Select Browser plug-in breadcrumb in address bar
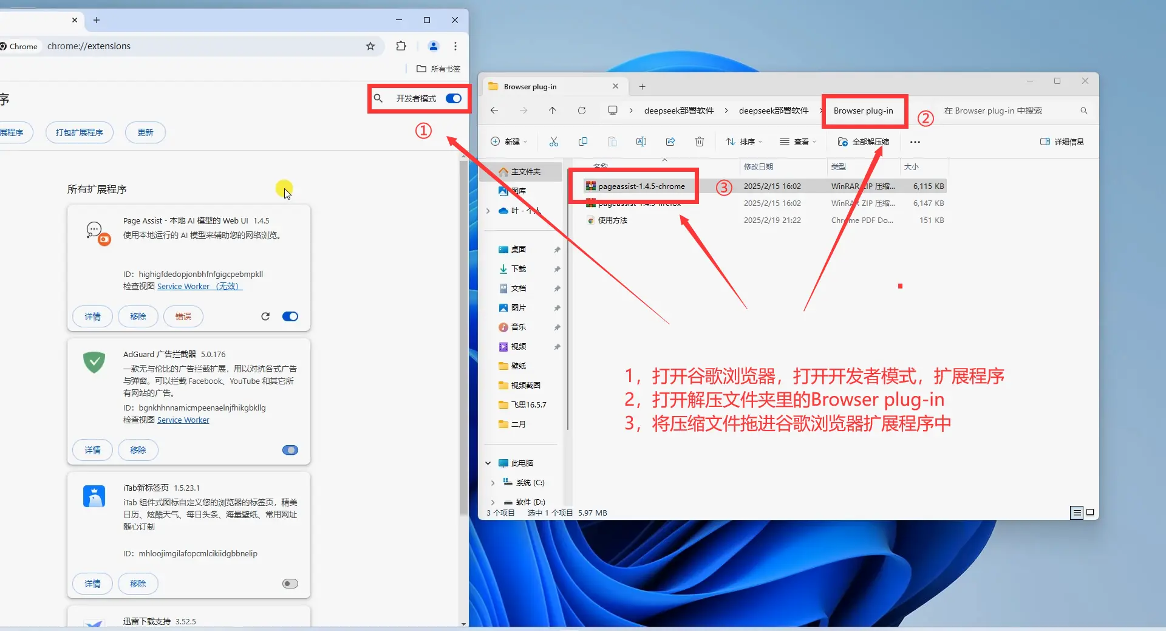The width and height of the screenshot is (1166, 631). coord(863,111)
